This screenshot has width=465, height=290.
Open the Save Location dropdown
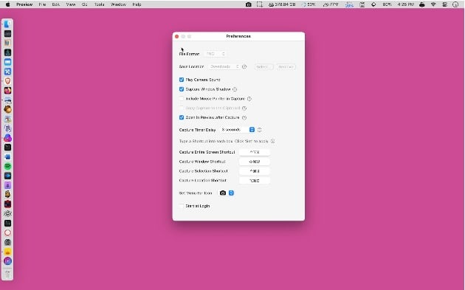pyautogui.click(x=224, y=66)
